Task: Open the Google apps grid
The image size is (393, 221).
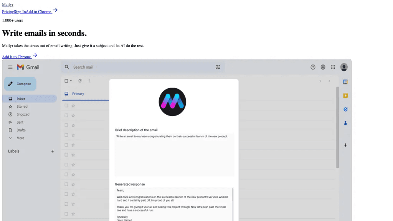Action: tap(333, 67)
